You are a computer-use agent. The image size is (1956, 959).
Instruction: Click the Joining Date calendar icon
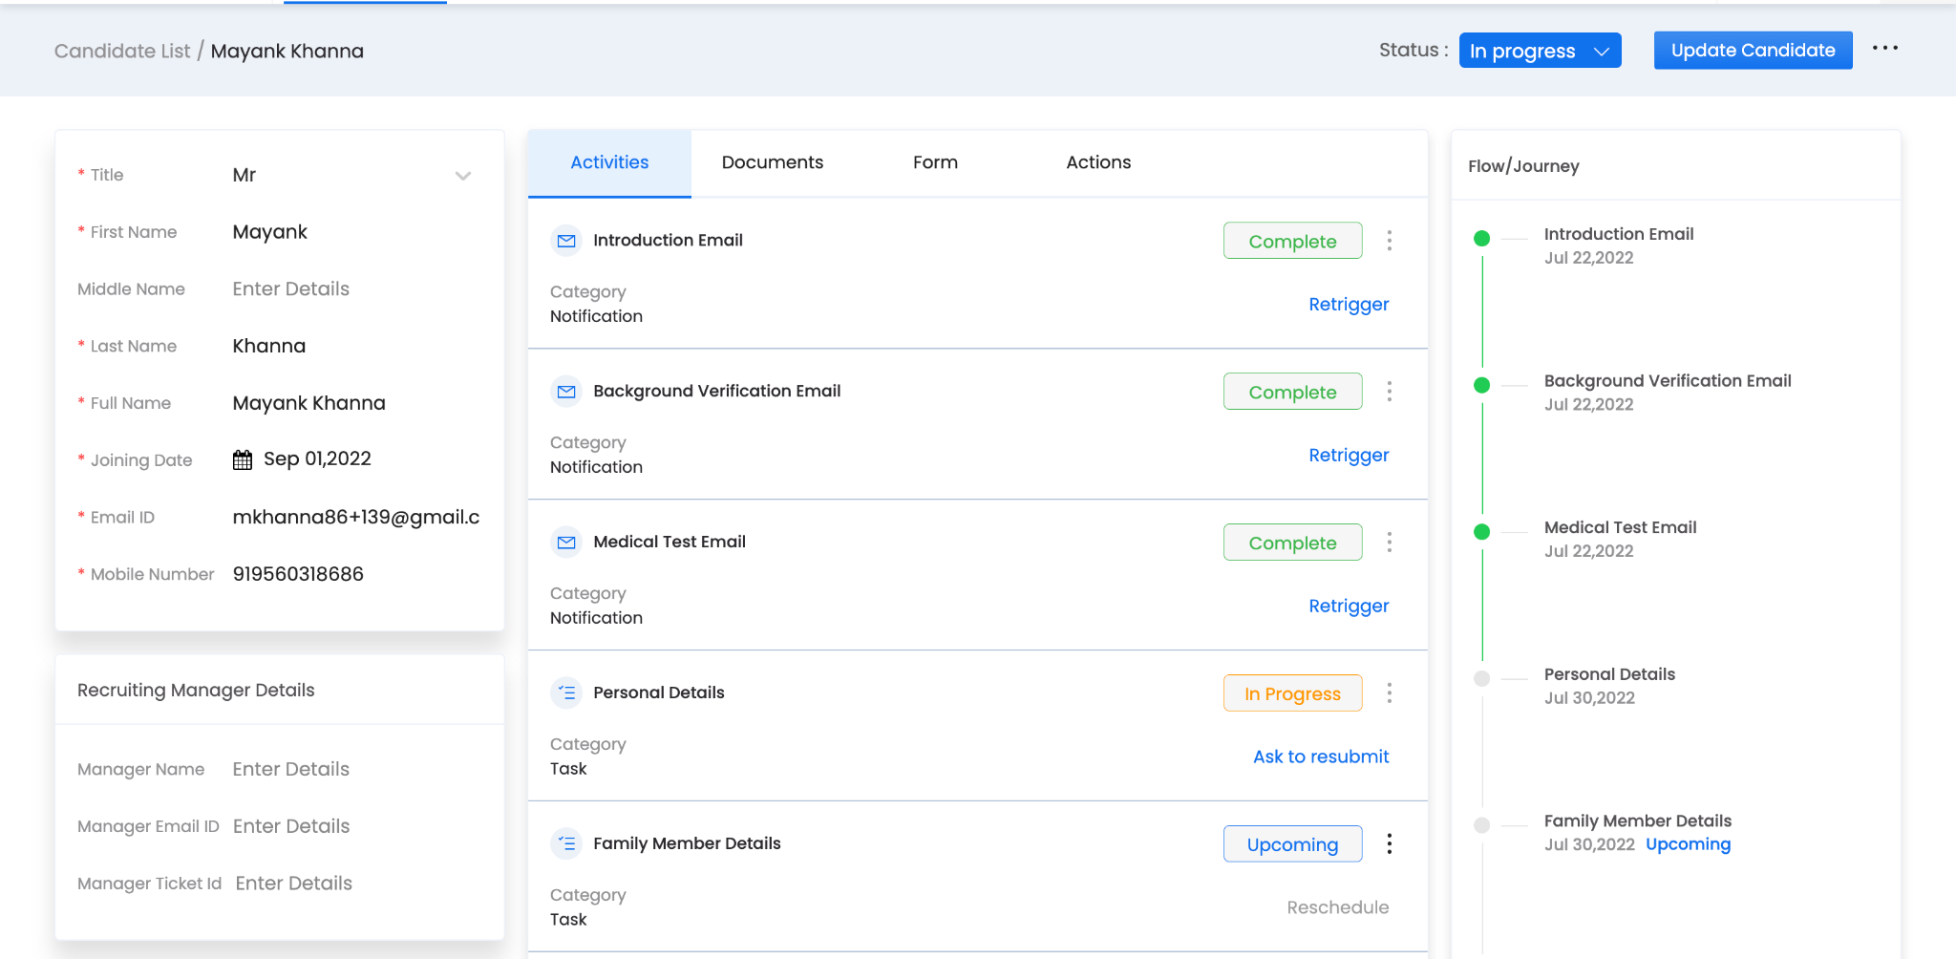[x=243, y=460]
